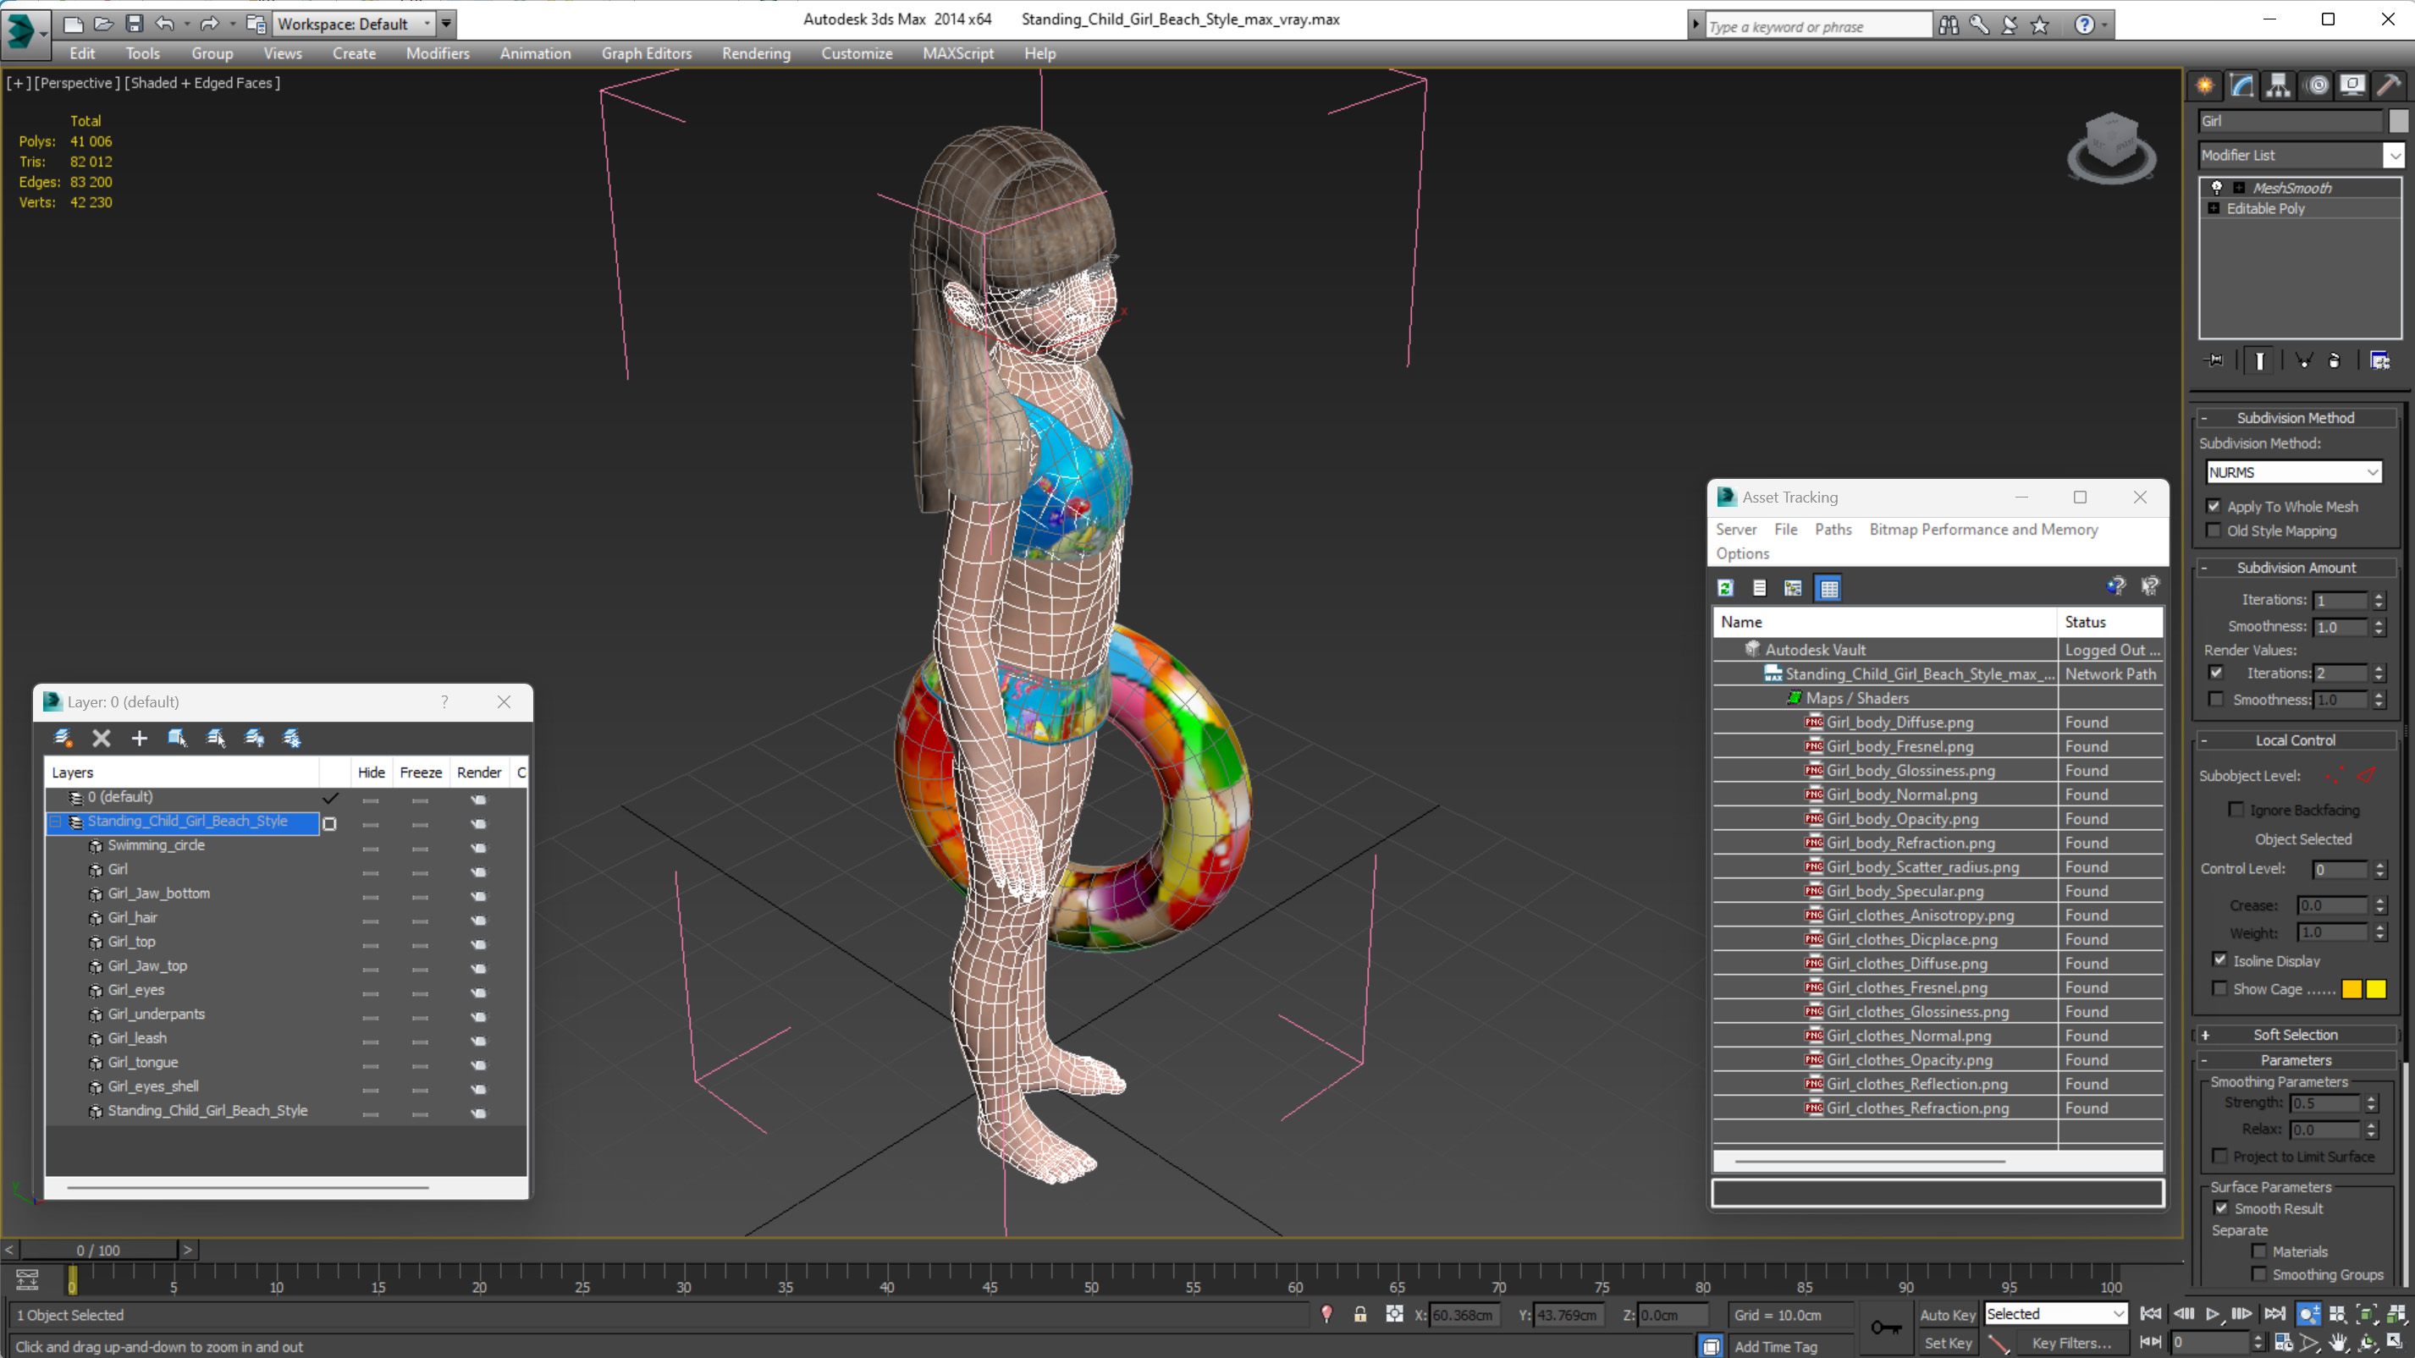
Task: Click the Play Animation button
Action: point(2213,1313)
